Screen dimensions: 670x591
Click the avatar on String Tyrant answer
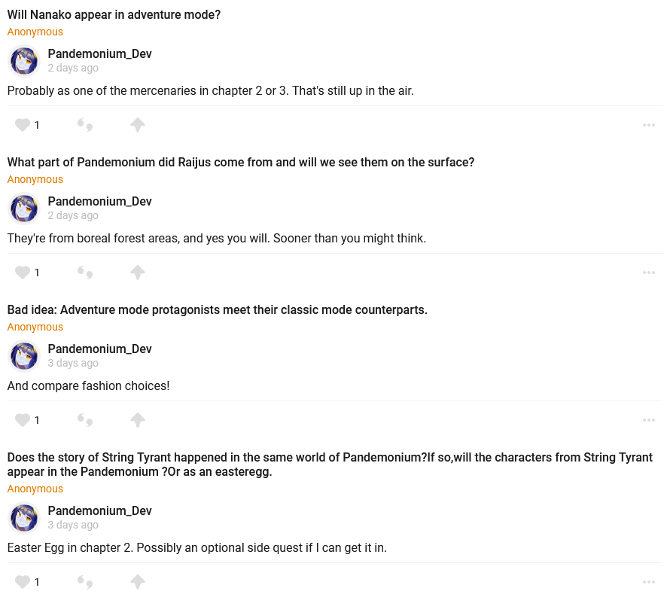click(x=24, y=518)
